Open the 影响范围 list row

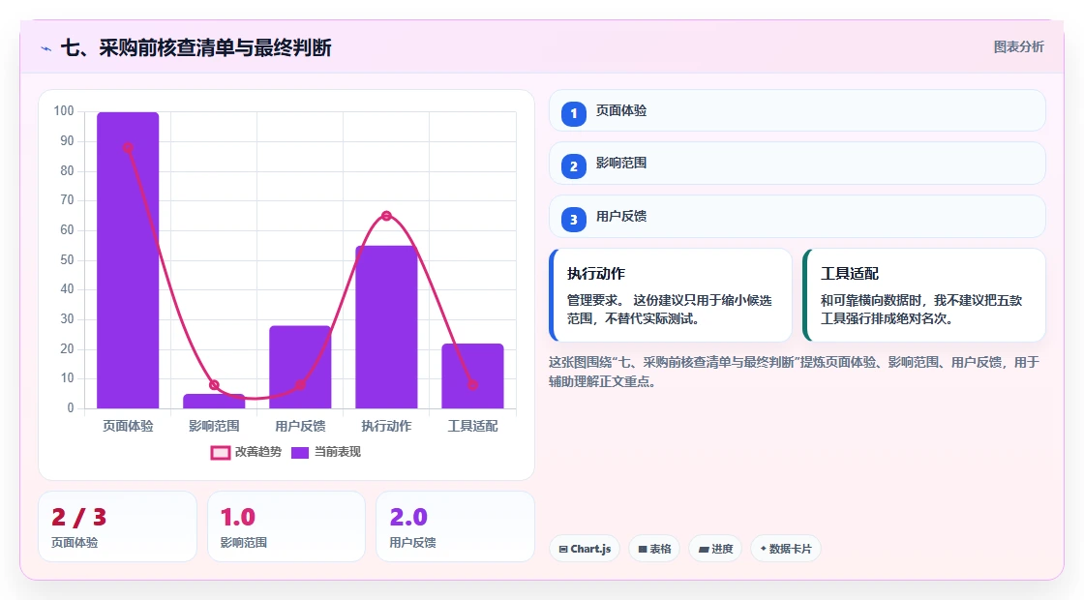tap(798, 164)
